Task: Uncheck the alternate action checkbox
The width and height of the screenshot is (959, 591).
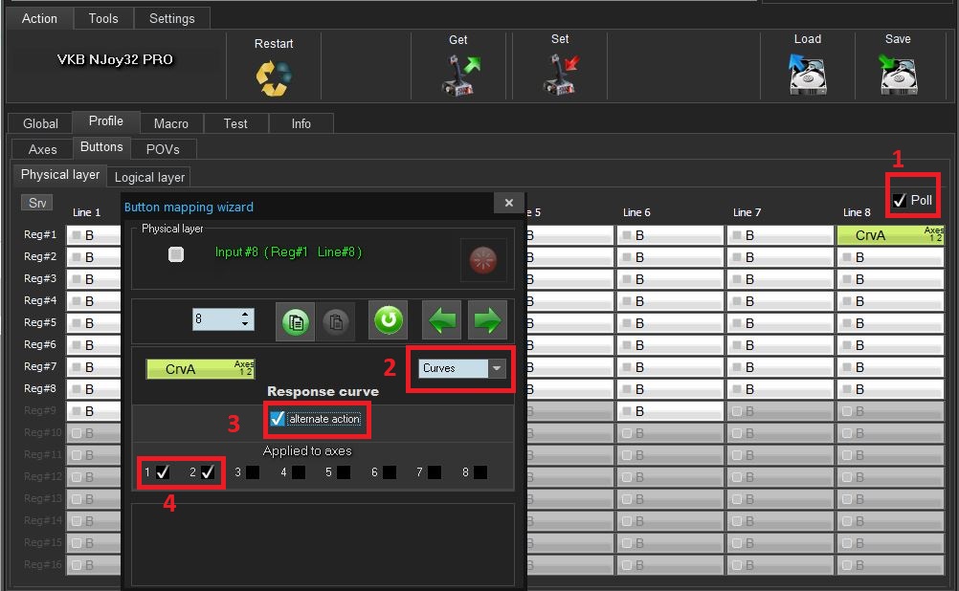Action: click(x=278, y=419)
